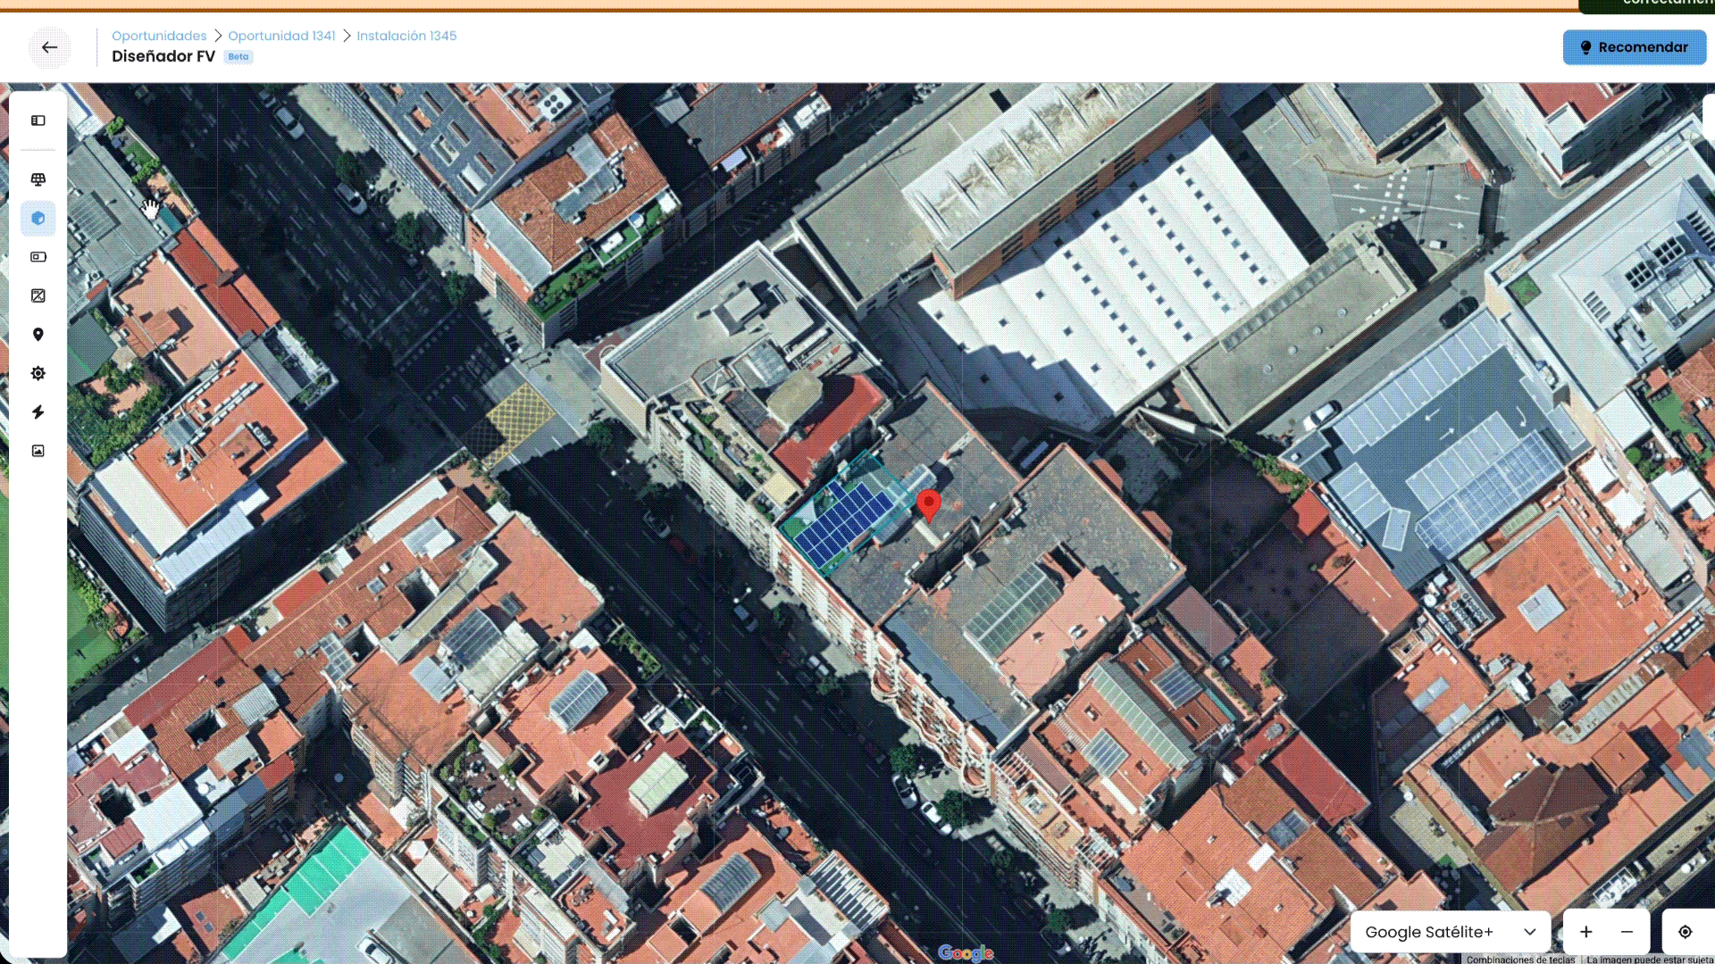This screenshot has height=964, width=1715.
Task: Navigate to Oportunidades breadcrumb
Action: (159, 36)
